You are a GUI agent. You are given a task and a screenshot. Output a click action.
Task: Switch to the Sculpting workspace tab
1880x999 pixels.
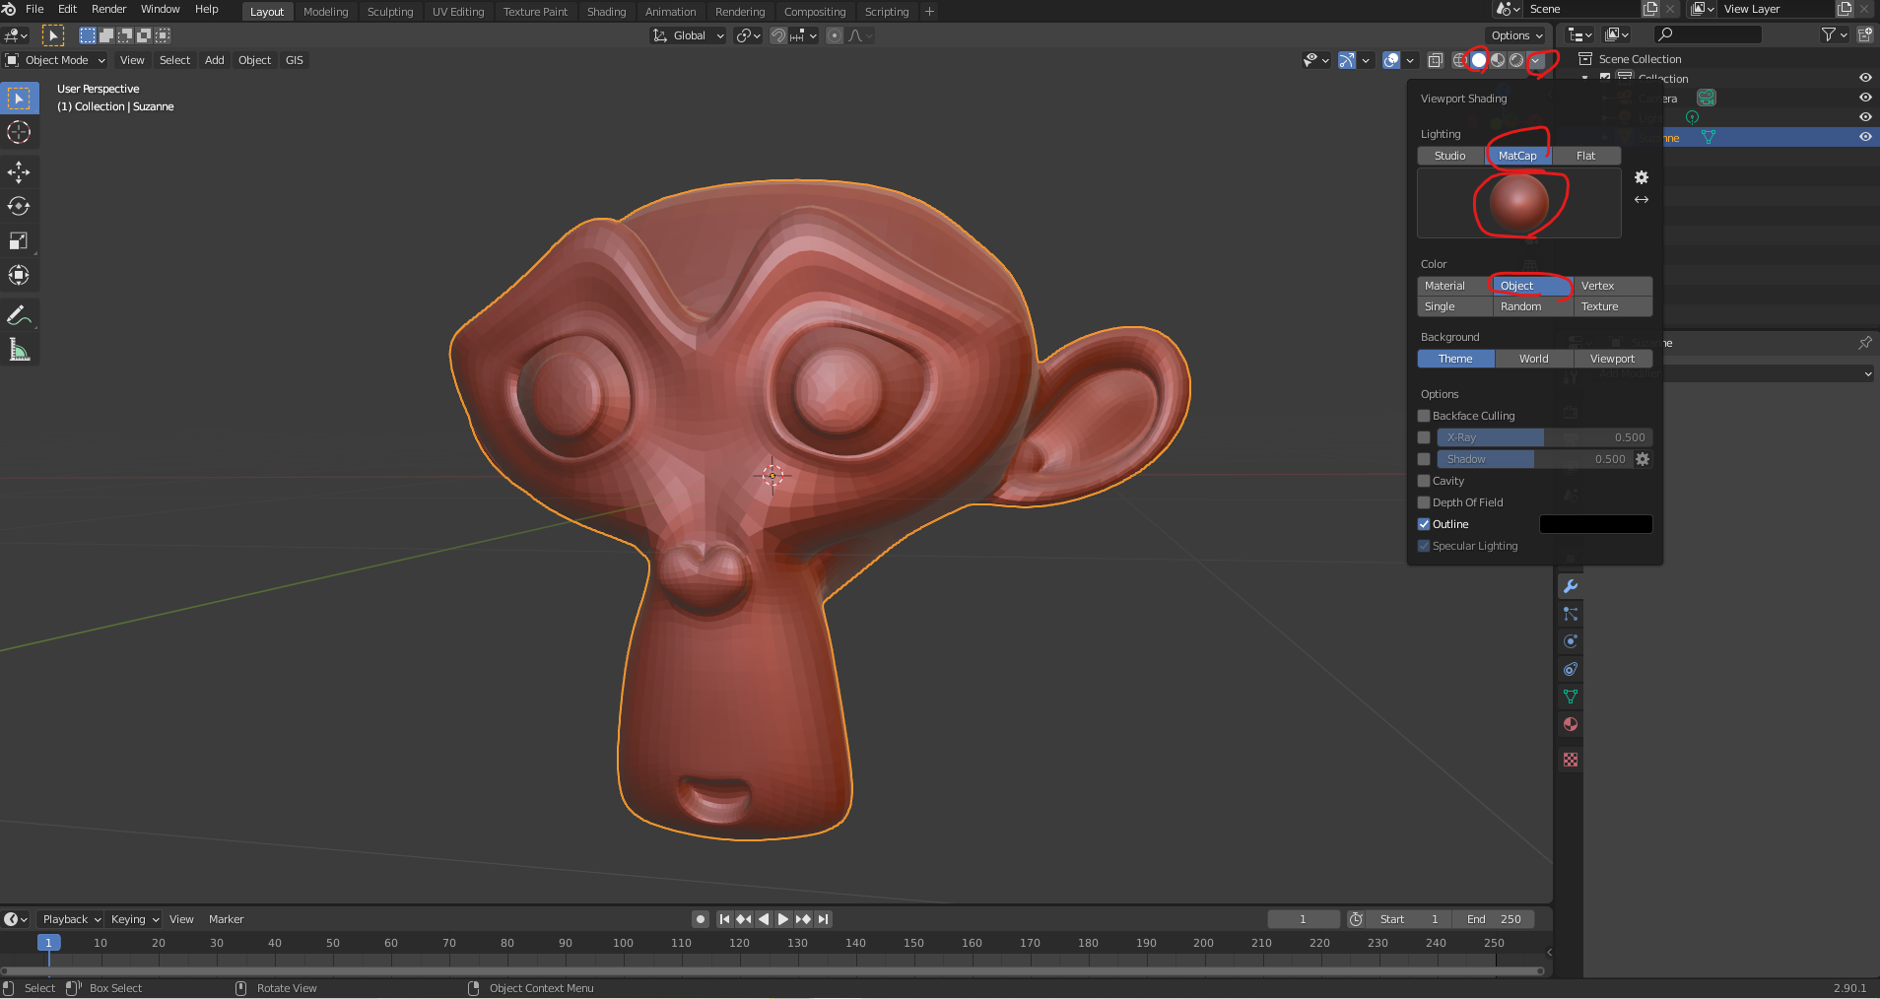click(389, 12)
